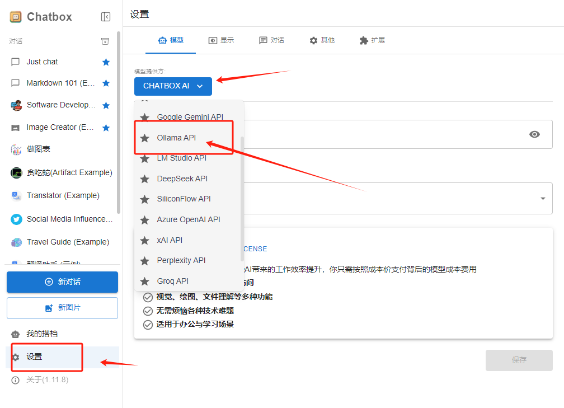Toggle the star on Just chat
Image resolution: width=564 pixels, height=408 pixels.
pos(106,62)
